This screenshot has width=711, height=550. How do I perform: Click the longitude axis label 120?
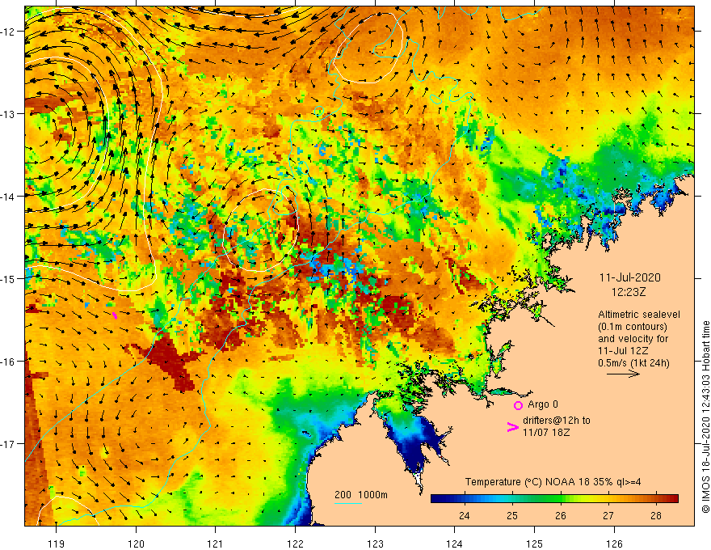click(136, 544)
